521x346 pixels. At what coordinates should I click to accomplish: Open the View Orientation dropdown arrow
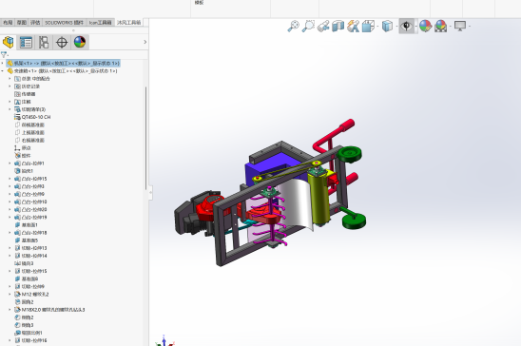click(377, 27)
